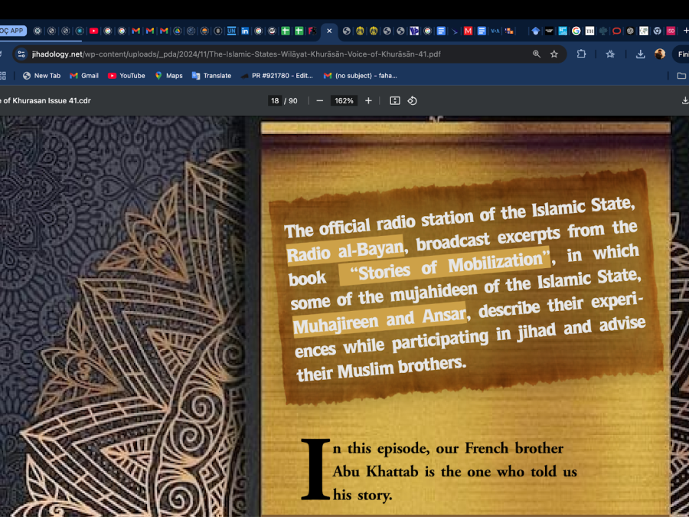Close the current PDF tab
689x517 pixels.
(329, 31)
